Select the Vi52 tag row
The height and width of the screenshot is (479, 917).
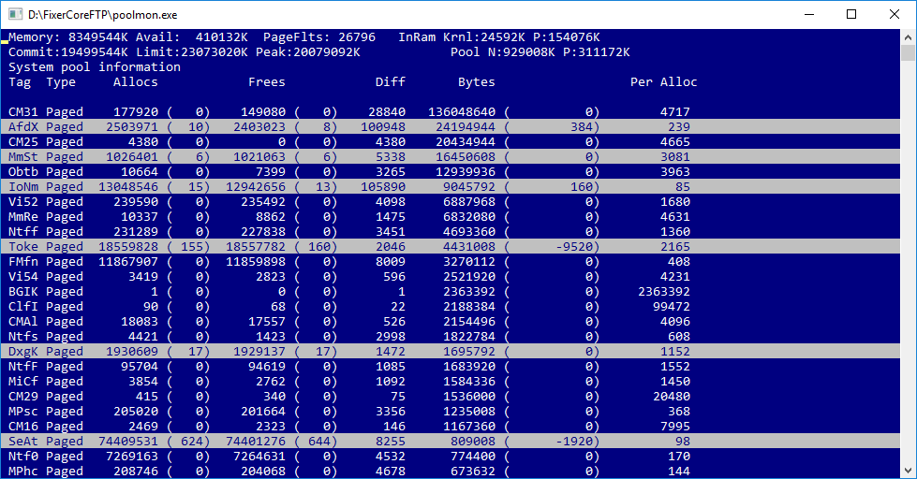tap(451, 201)
